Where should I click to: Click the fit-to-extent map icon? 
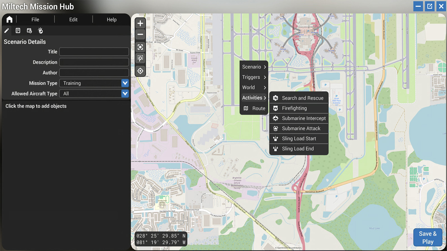(x=140, y=47)
